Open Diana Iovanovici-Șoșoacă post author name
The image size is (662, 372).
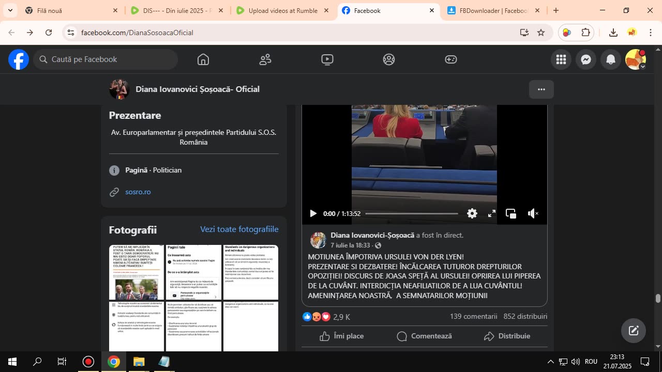(372, 235)
